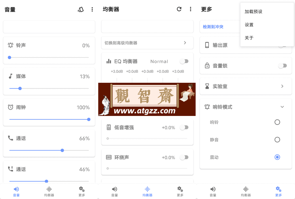This screenshot has height=199, width=295.
Task: Click the 环绕声 surround icon
Action: (x=109, y=157)
